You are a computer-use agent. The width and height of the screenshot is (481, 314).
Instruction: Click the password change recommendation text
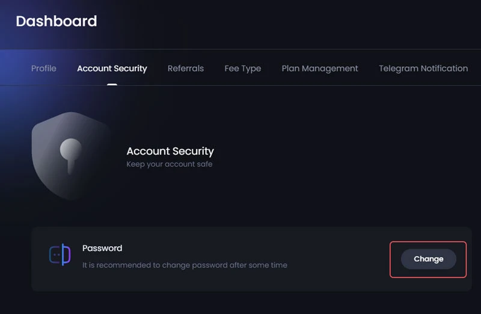pyautogui.click(x=185, y=265)
